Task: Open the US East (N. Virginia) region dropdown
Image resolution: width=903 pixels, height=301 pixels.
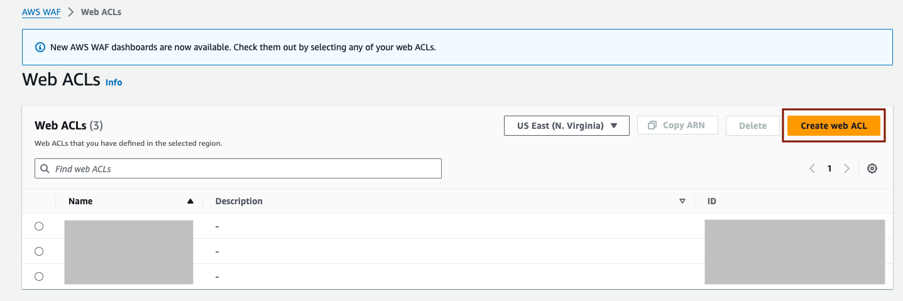Action: point(567,126)
